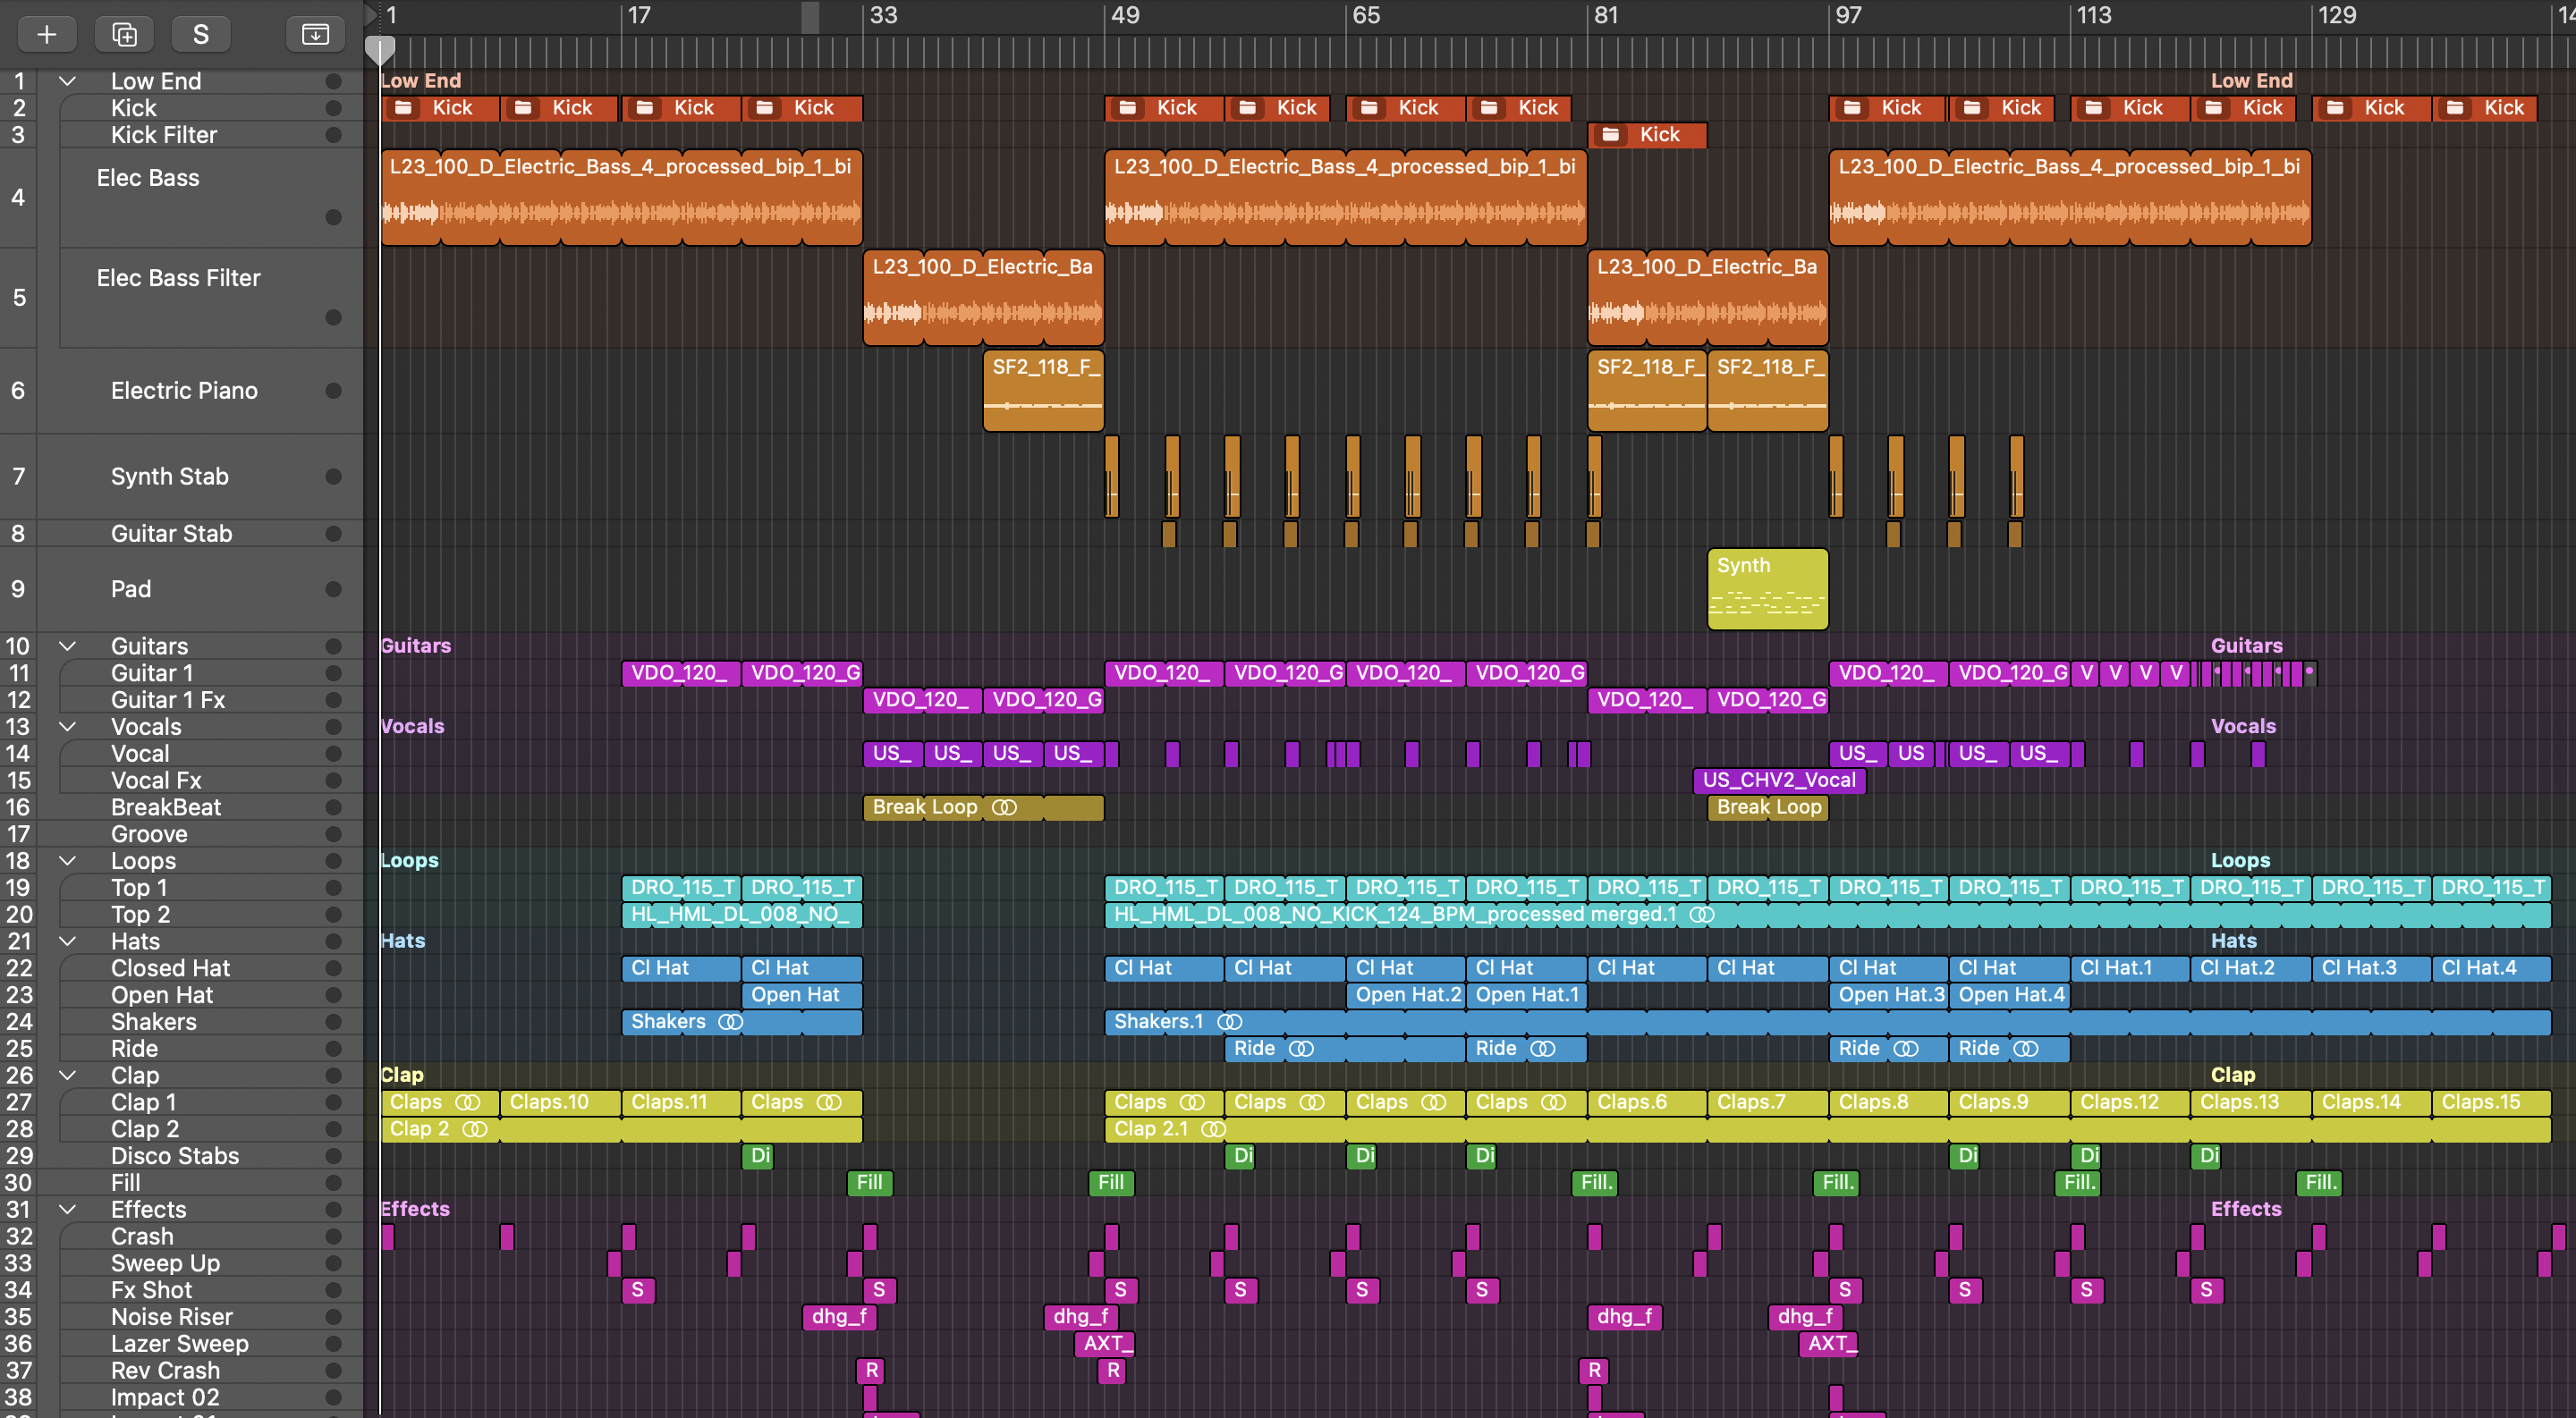The width and height of the screenshot is (2576, 1418).
Task: Collapse the Hats track stack
Action: coord(67,941)
